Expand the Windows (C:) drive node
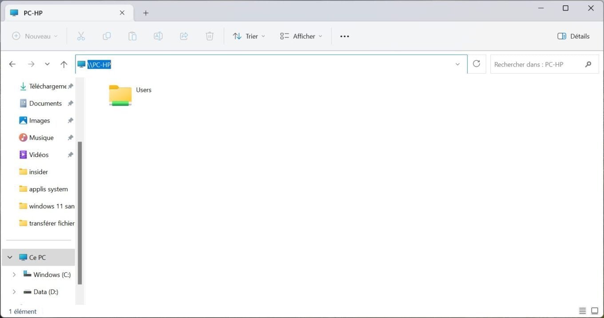 (x=14, y=275)
